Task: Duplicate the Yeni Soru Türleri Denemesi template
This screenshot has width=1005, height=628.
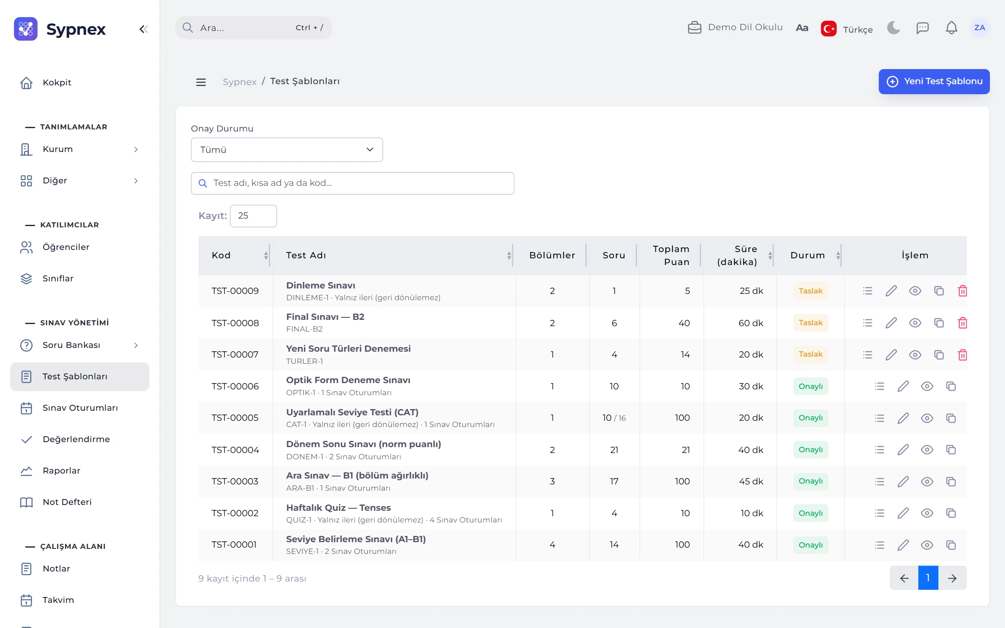Action: point(939,355)
